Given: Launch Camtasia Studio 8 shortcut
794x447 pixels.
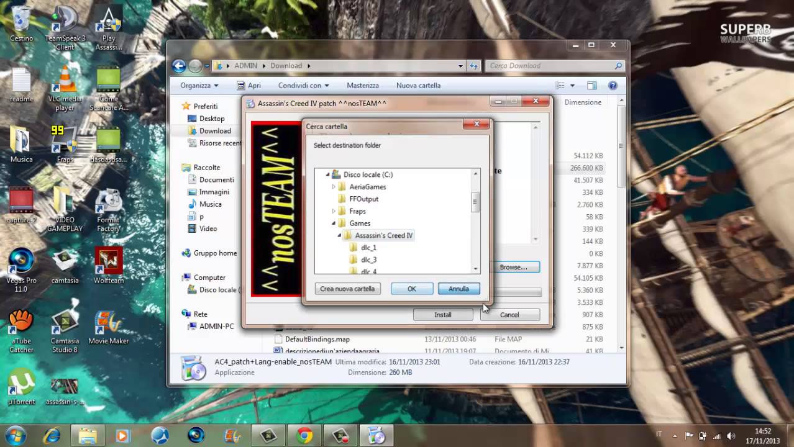Looking at the screenshot, I should pos(65,332).
